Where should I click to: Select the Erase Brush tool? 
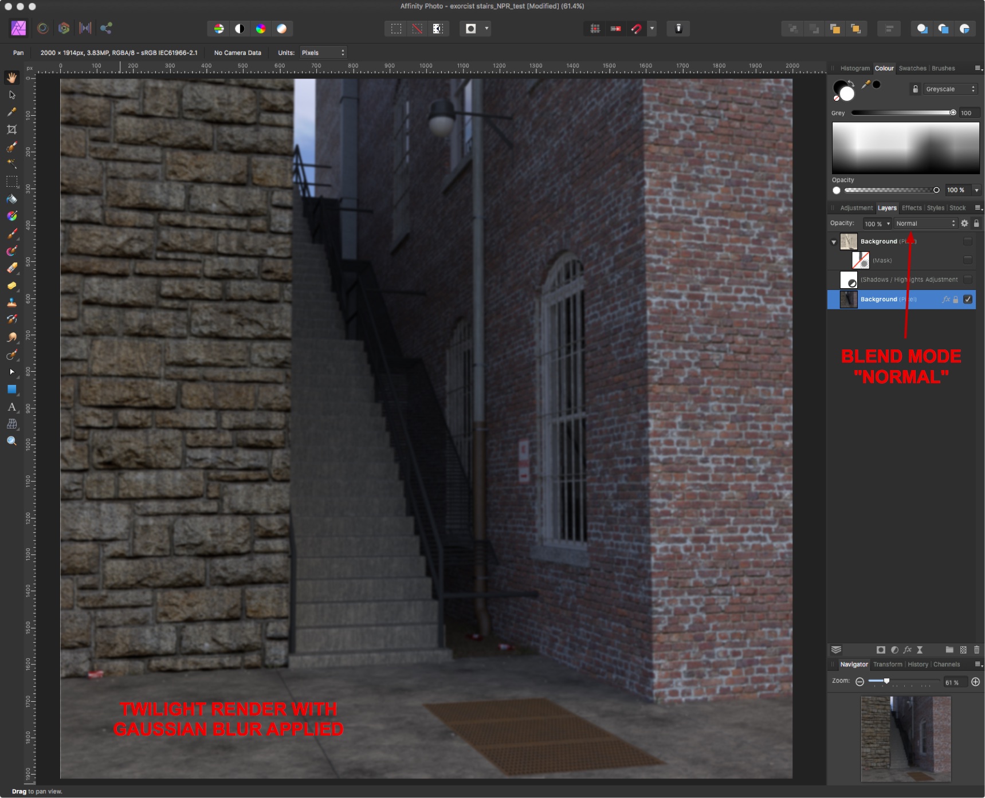pos(11,268)
